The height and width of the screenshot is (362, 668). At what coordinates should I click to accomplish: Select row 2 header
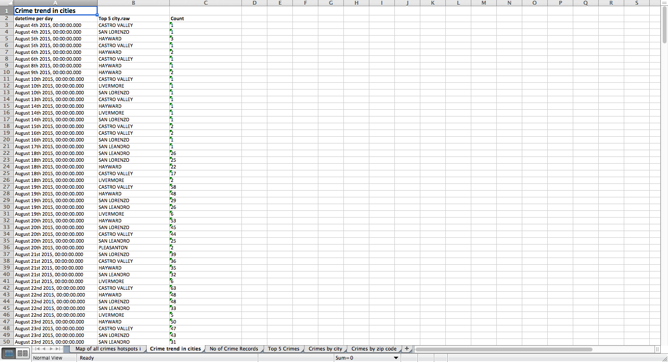click(5, 18)
